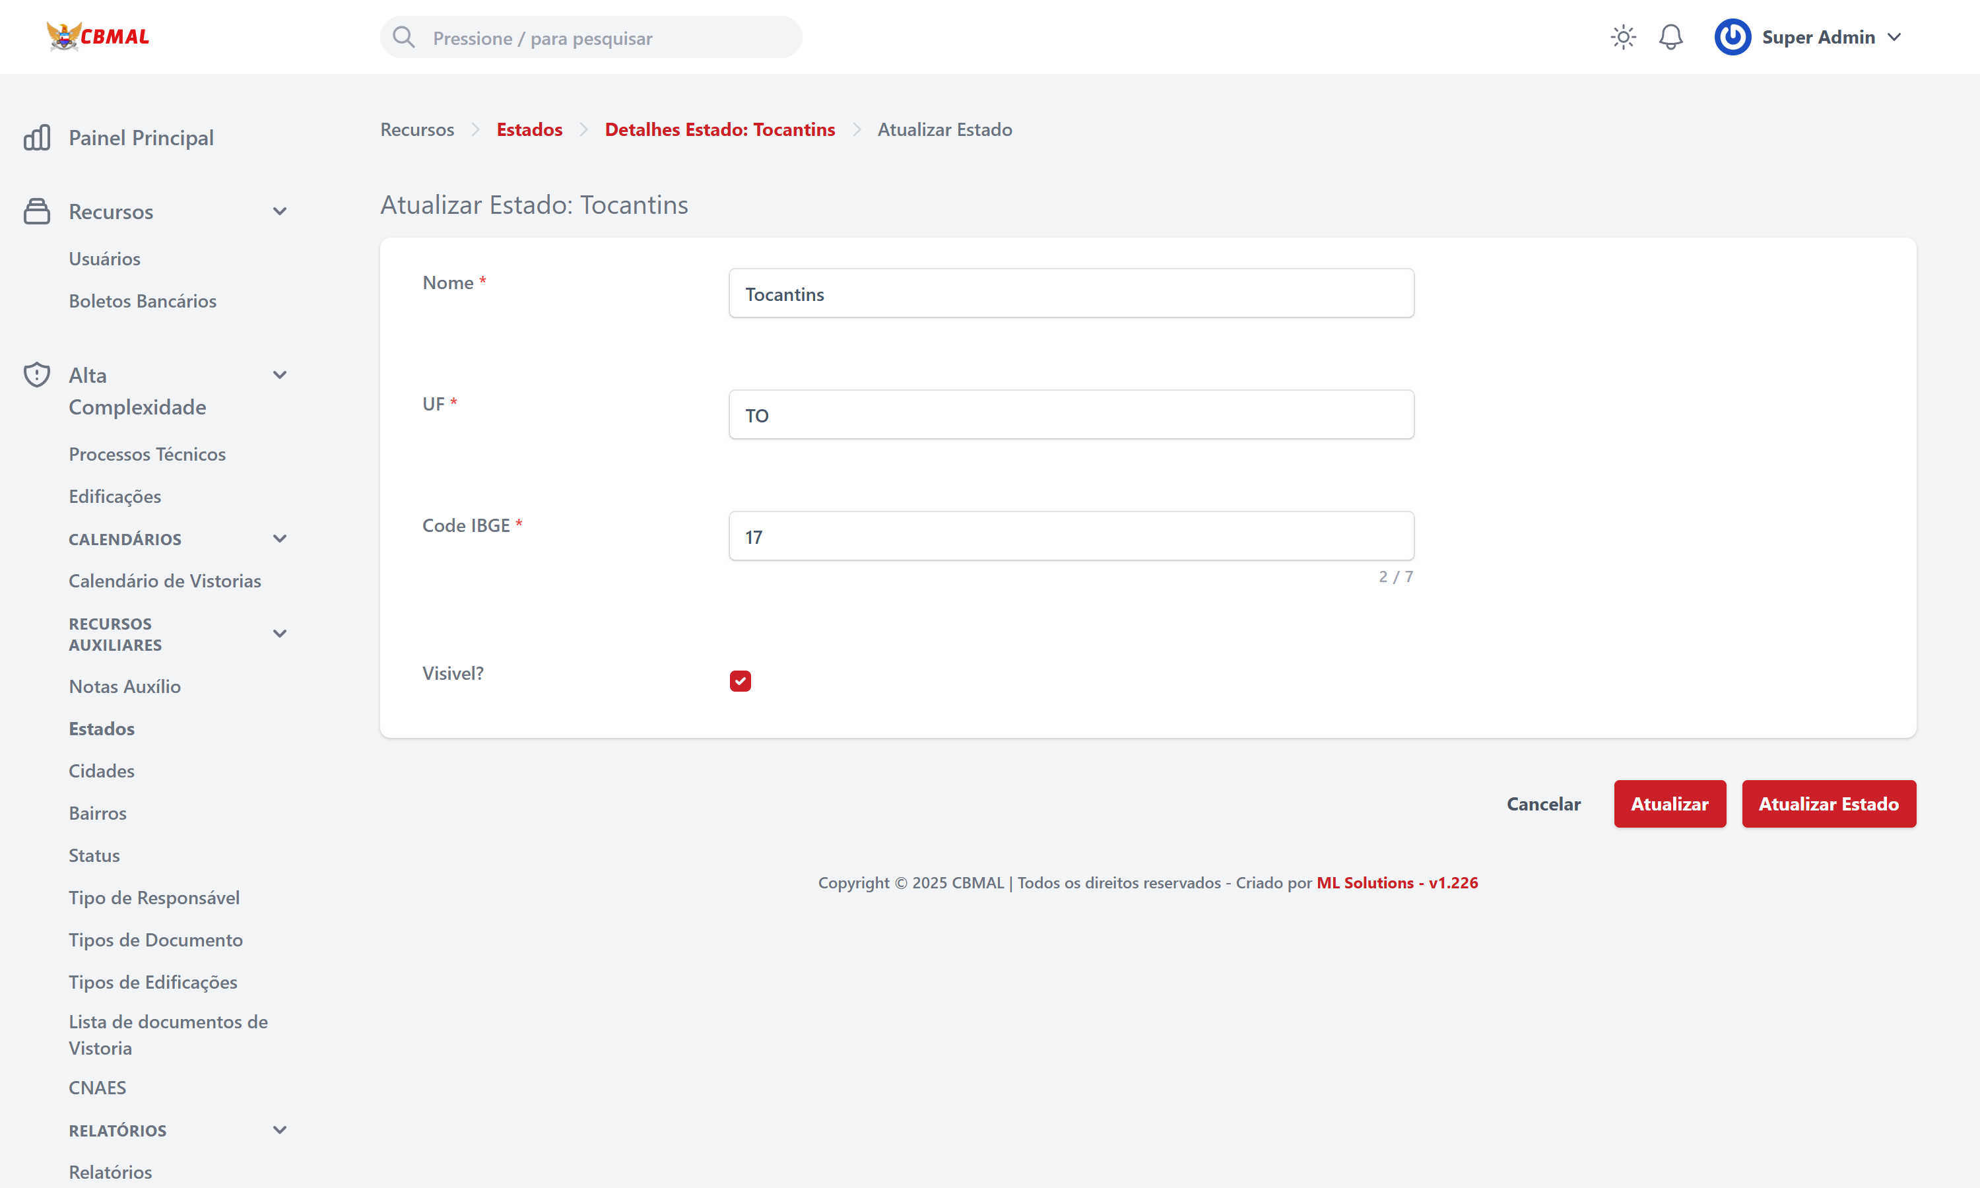Go to Usuários in the sidebar
This screenshot has height=1188, width=1980.
click(104, 259)
